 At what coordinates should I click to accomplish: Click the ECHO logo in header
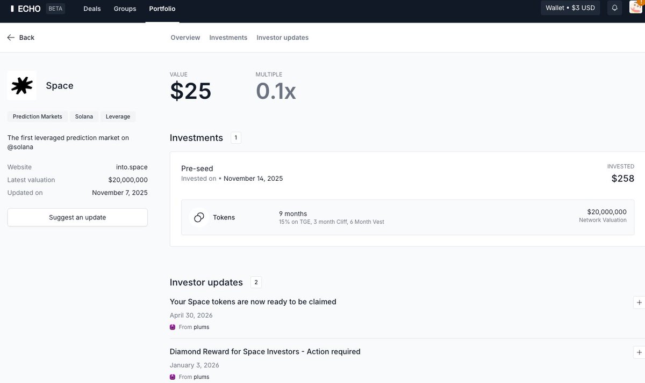point(26,9)
